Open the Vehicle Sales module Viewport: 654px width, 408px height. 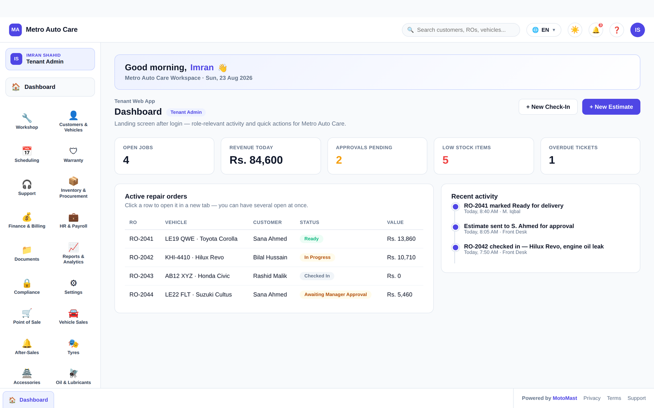(74, 317)
